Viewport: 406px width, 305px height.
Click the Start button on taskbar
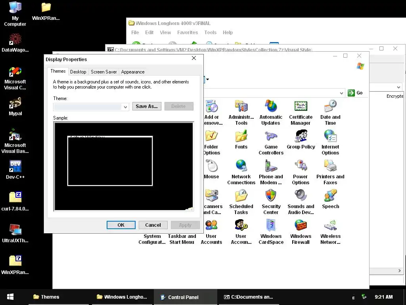click(x=10, y=297)
